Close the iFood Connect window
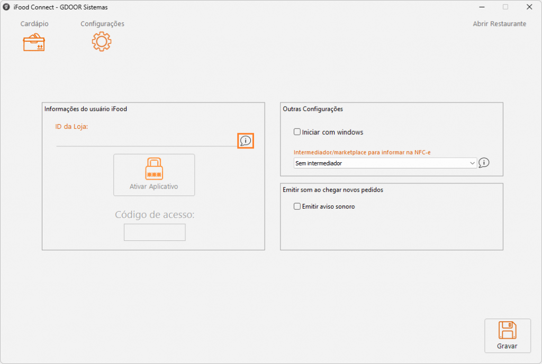 529,7
